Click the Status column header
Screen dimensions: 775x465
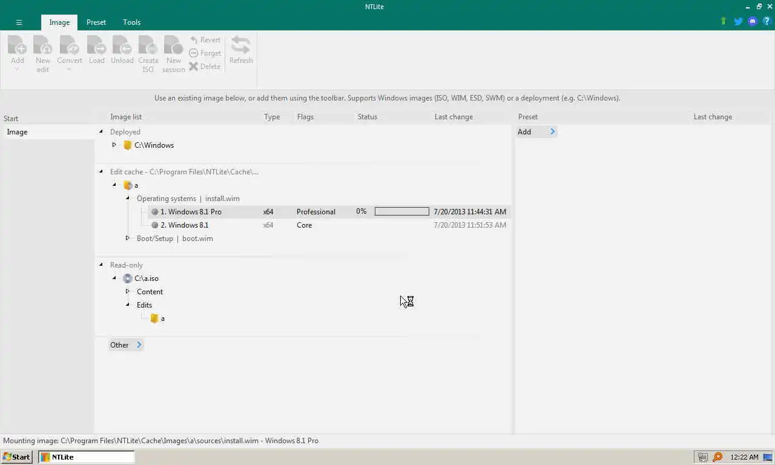coord(368,117)
